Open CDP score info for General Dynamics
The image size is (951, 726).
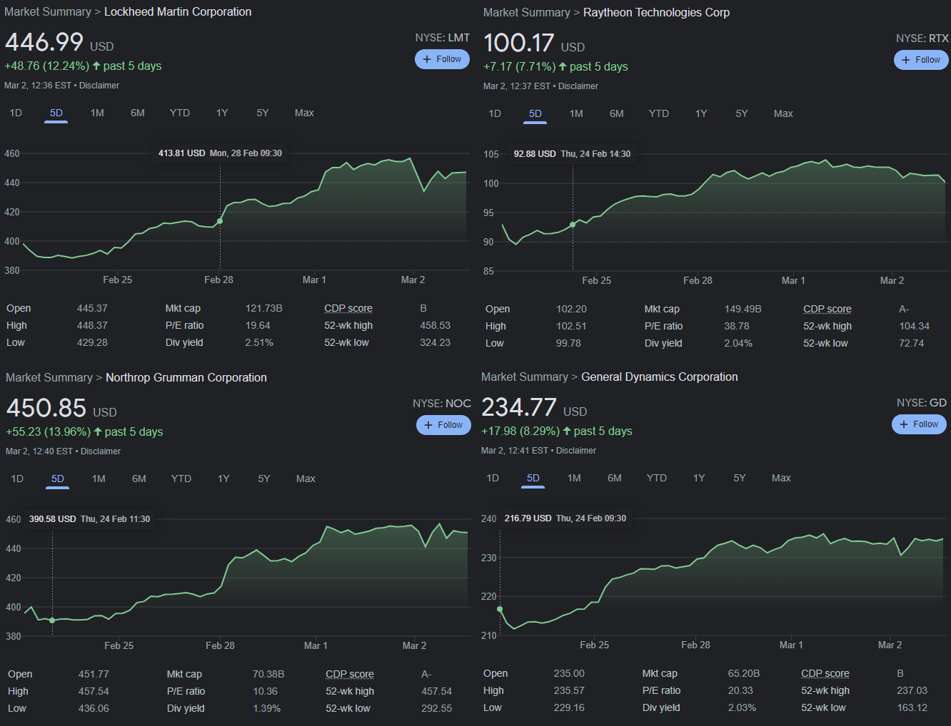tap(825, 673)
